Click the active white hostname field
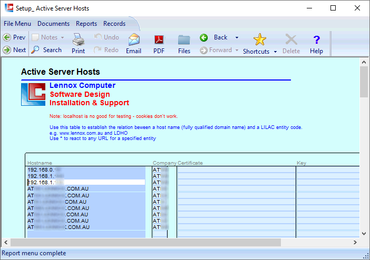 pos(86,182)
